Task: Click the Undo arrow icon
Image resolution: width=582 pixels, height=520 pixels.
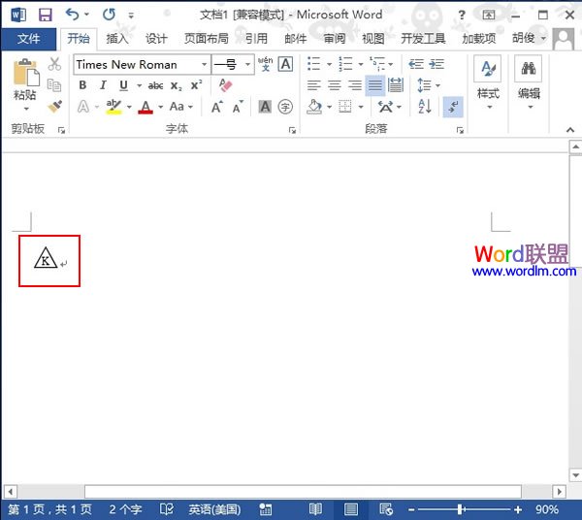Action: pos(73,15)
